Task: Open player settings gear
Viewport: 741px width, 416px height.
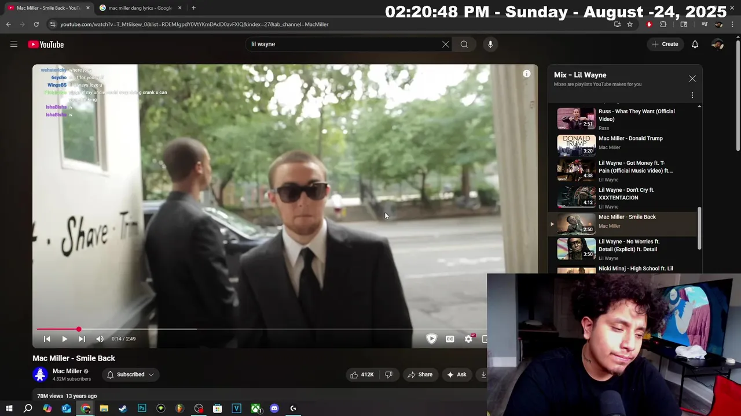Action: (x=468, y=339)
